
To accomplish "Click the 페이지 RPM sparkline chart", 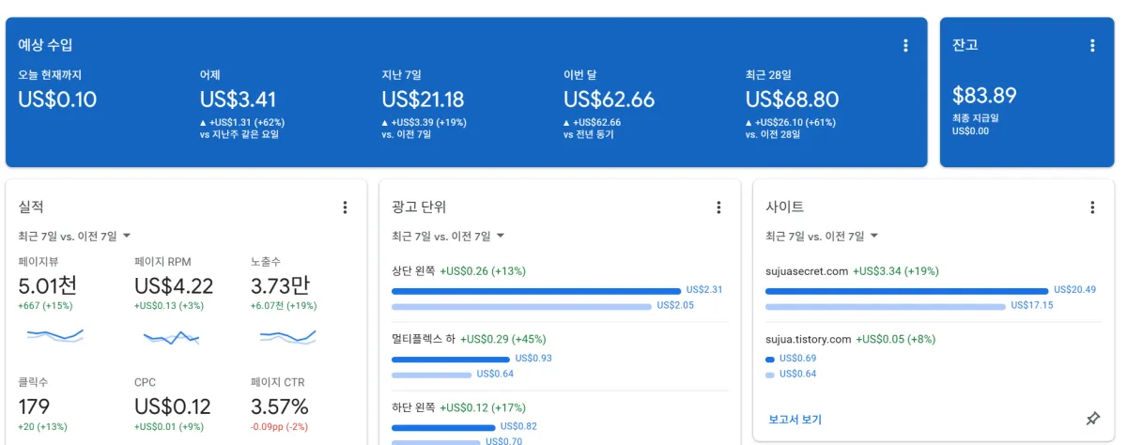I will coord(171,336).
